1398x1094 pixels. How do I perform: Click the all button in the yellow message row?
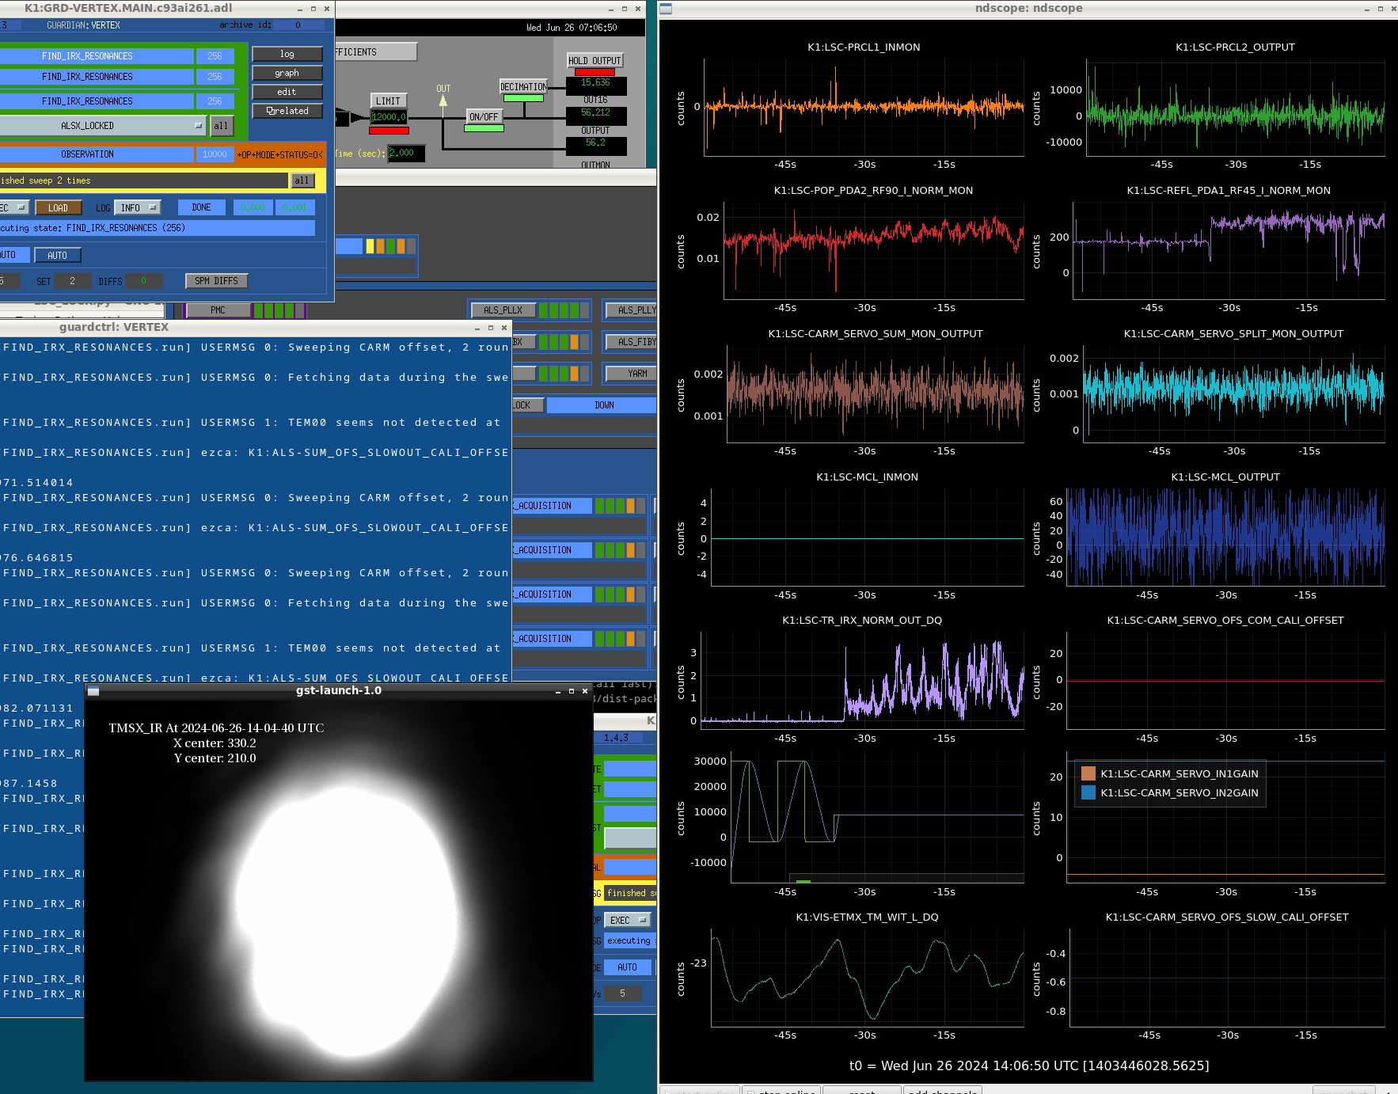tap(302, 180)
